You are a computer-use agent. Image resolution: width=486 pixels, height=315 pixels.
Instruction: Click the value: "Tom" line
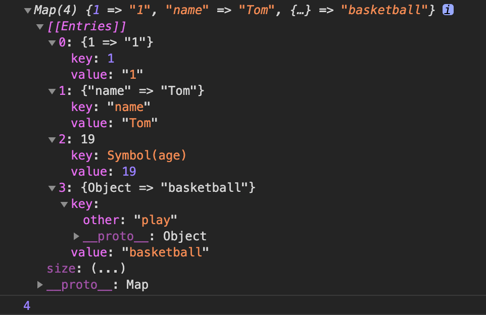pyautogui.click(x=114, y=123)
